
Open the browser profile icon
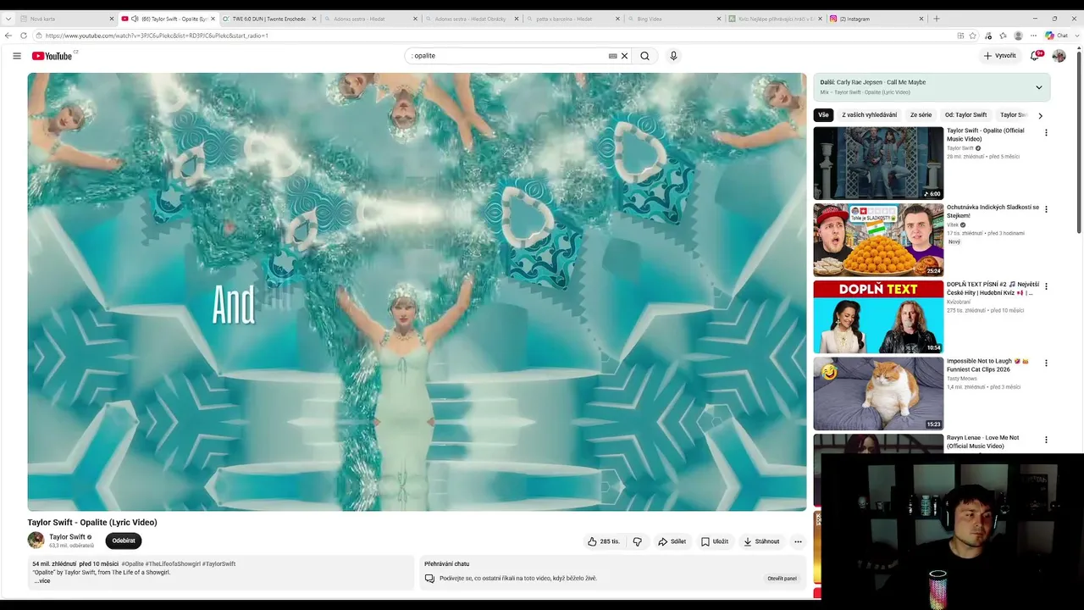click(1018, 36)
